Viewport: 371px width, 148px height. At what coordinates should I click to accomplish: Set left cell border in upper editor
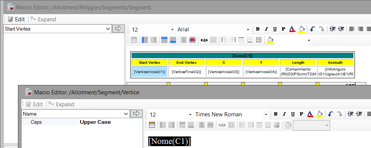click(x=224, y=40)
